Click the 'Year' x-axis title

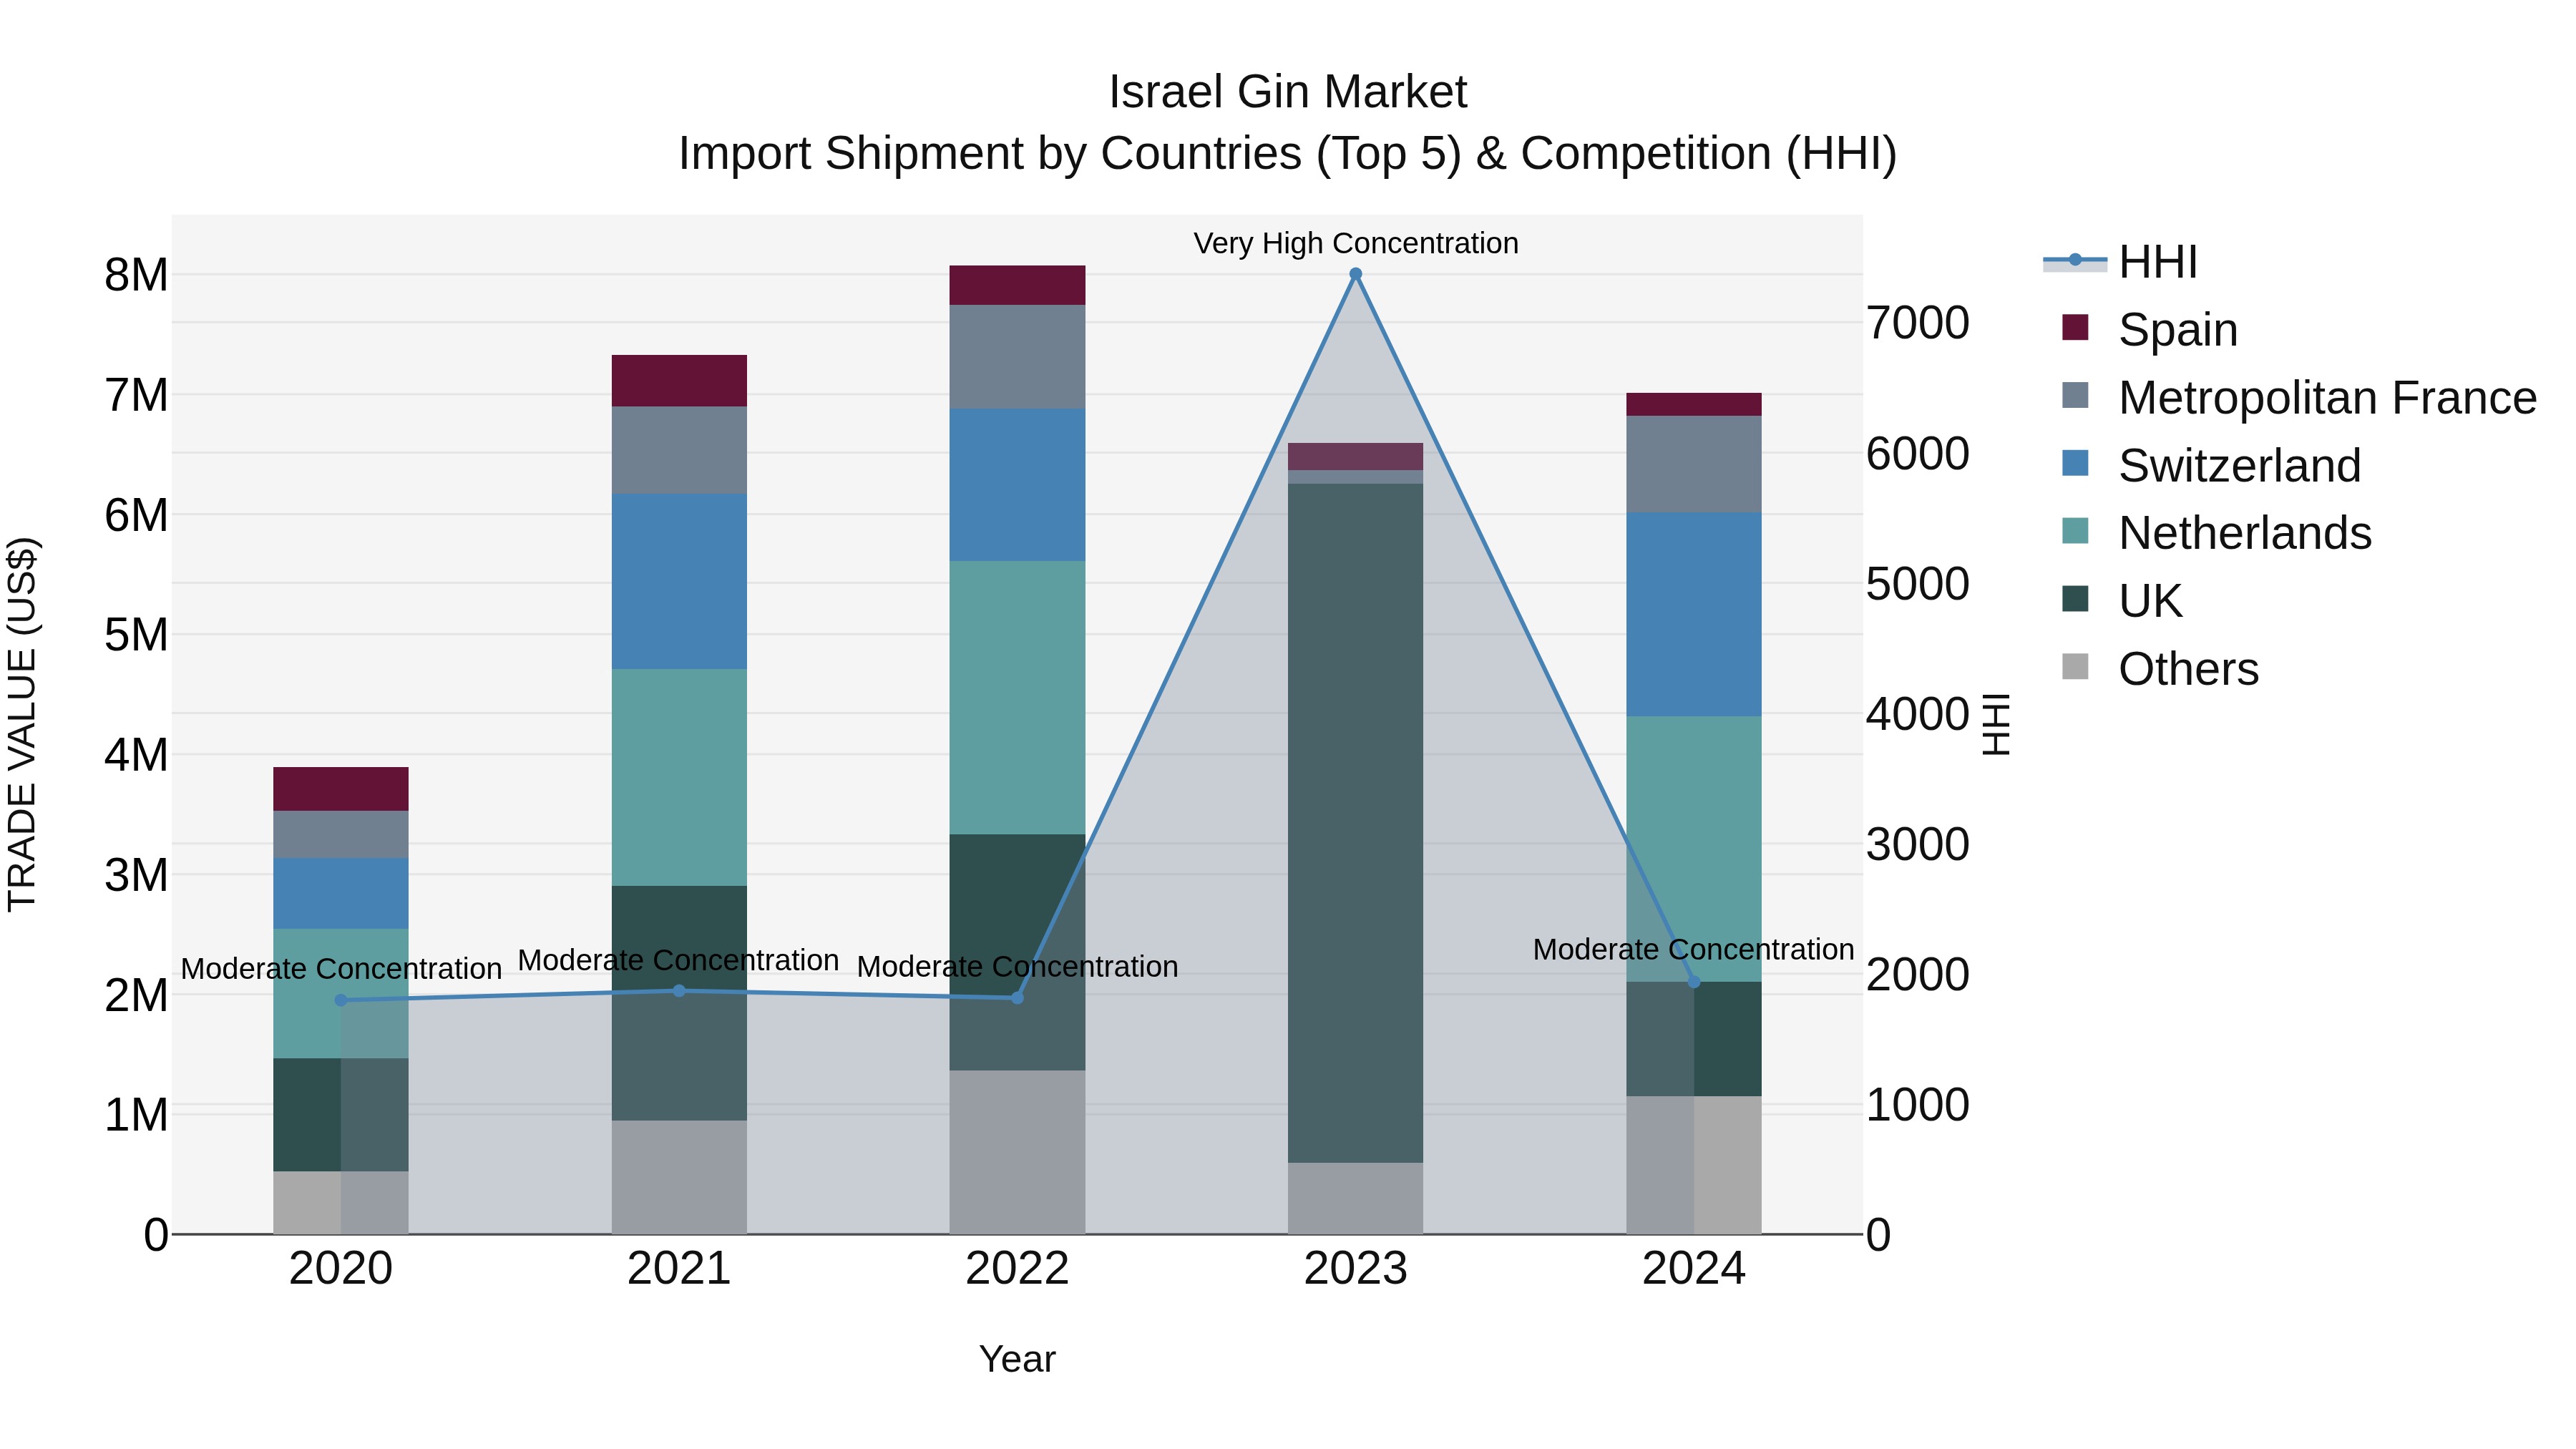(x=1017, y=1359)
